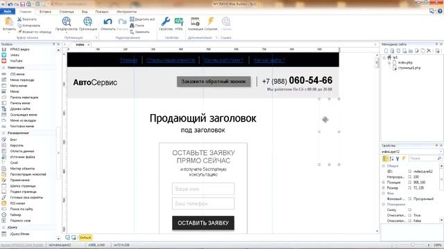Open the Файл menu tab
444x249 pixels.
(8, 11)
